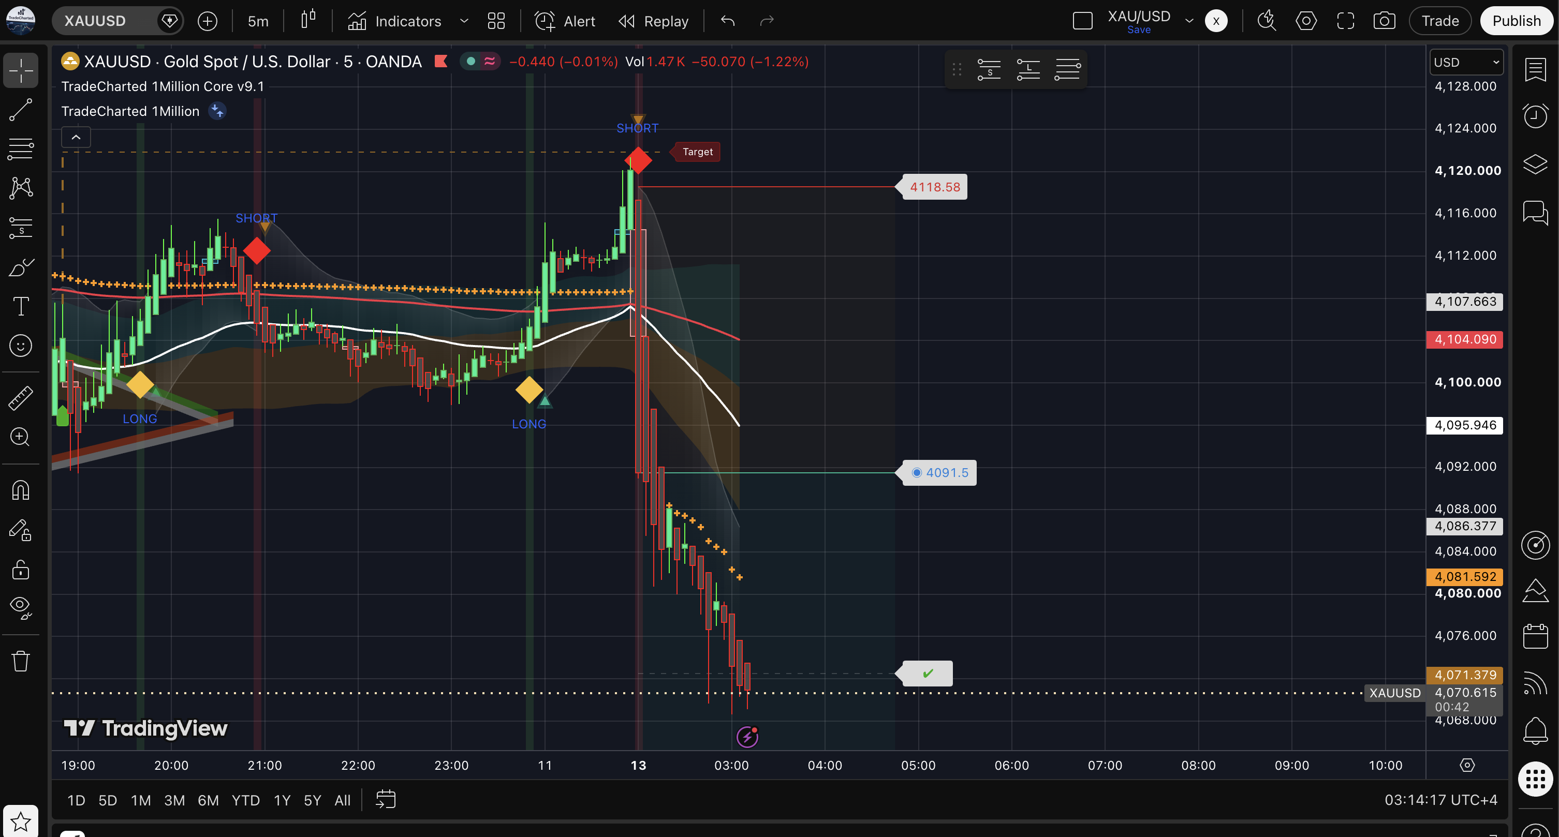Image resolution: width=1559 pixels, height=837 pixels.
Task: Activate the zoom in tool
Action: [21, 437]
